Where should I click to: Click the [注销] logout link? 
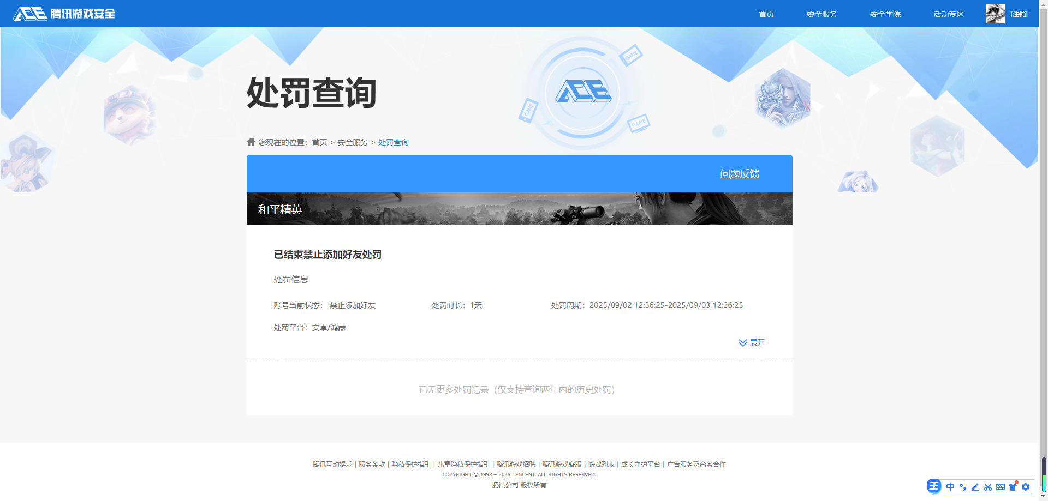click(1019, 14)
